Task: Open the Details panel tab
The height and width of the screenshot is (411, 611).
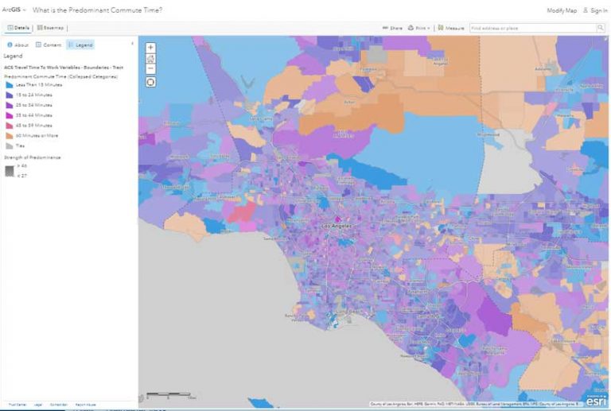Action: (x=18, y=28)
